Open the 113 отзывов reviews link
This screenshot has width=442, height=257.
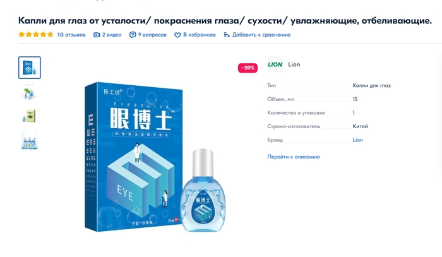point(71,35)
